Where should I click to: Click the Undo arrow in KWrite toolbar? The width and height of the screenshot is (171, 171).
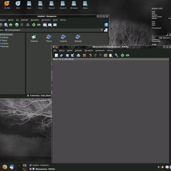tap(90, 55)
